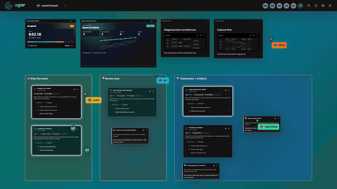This screenshot has width=337, height=189.
Task: Click the MA user avatar in header
Action: (265, 6)
